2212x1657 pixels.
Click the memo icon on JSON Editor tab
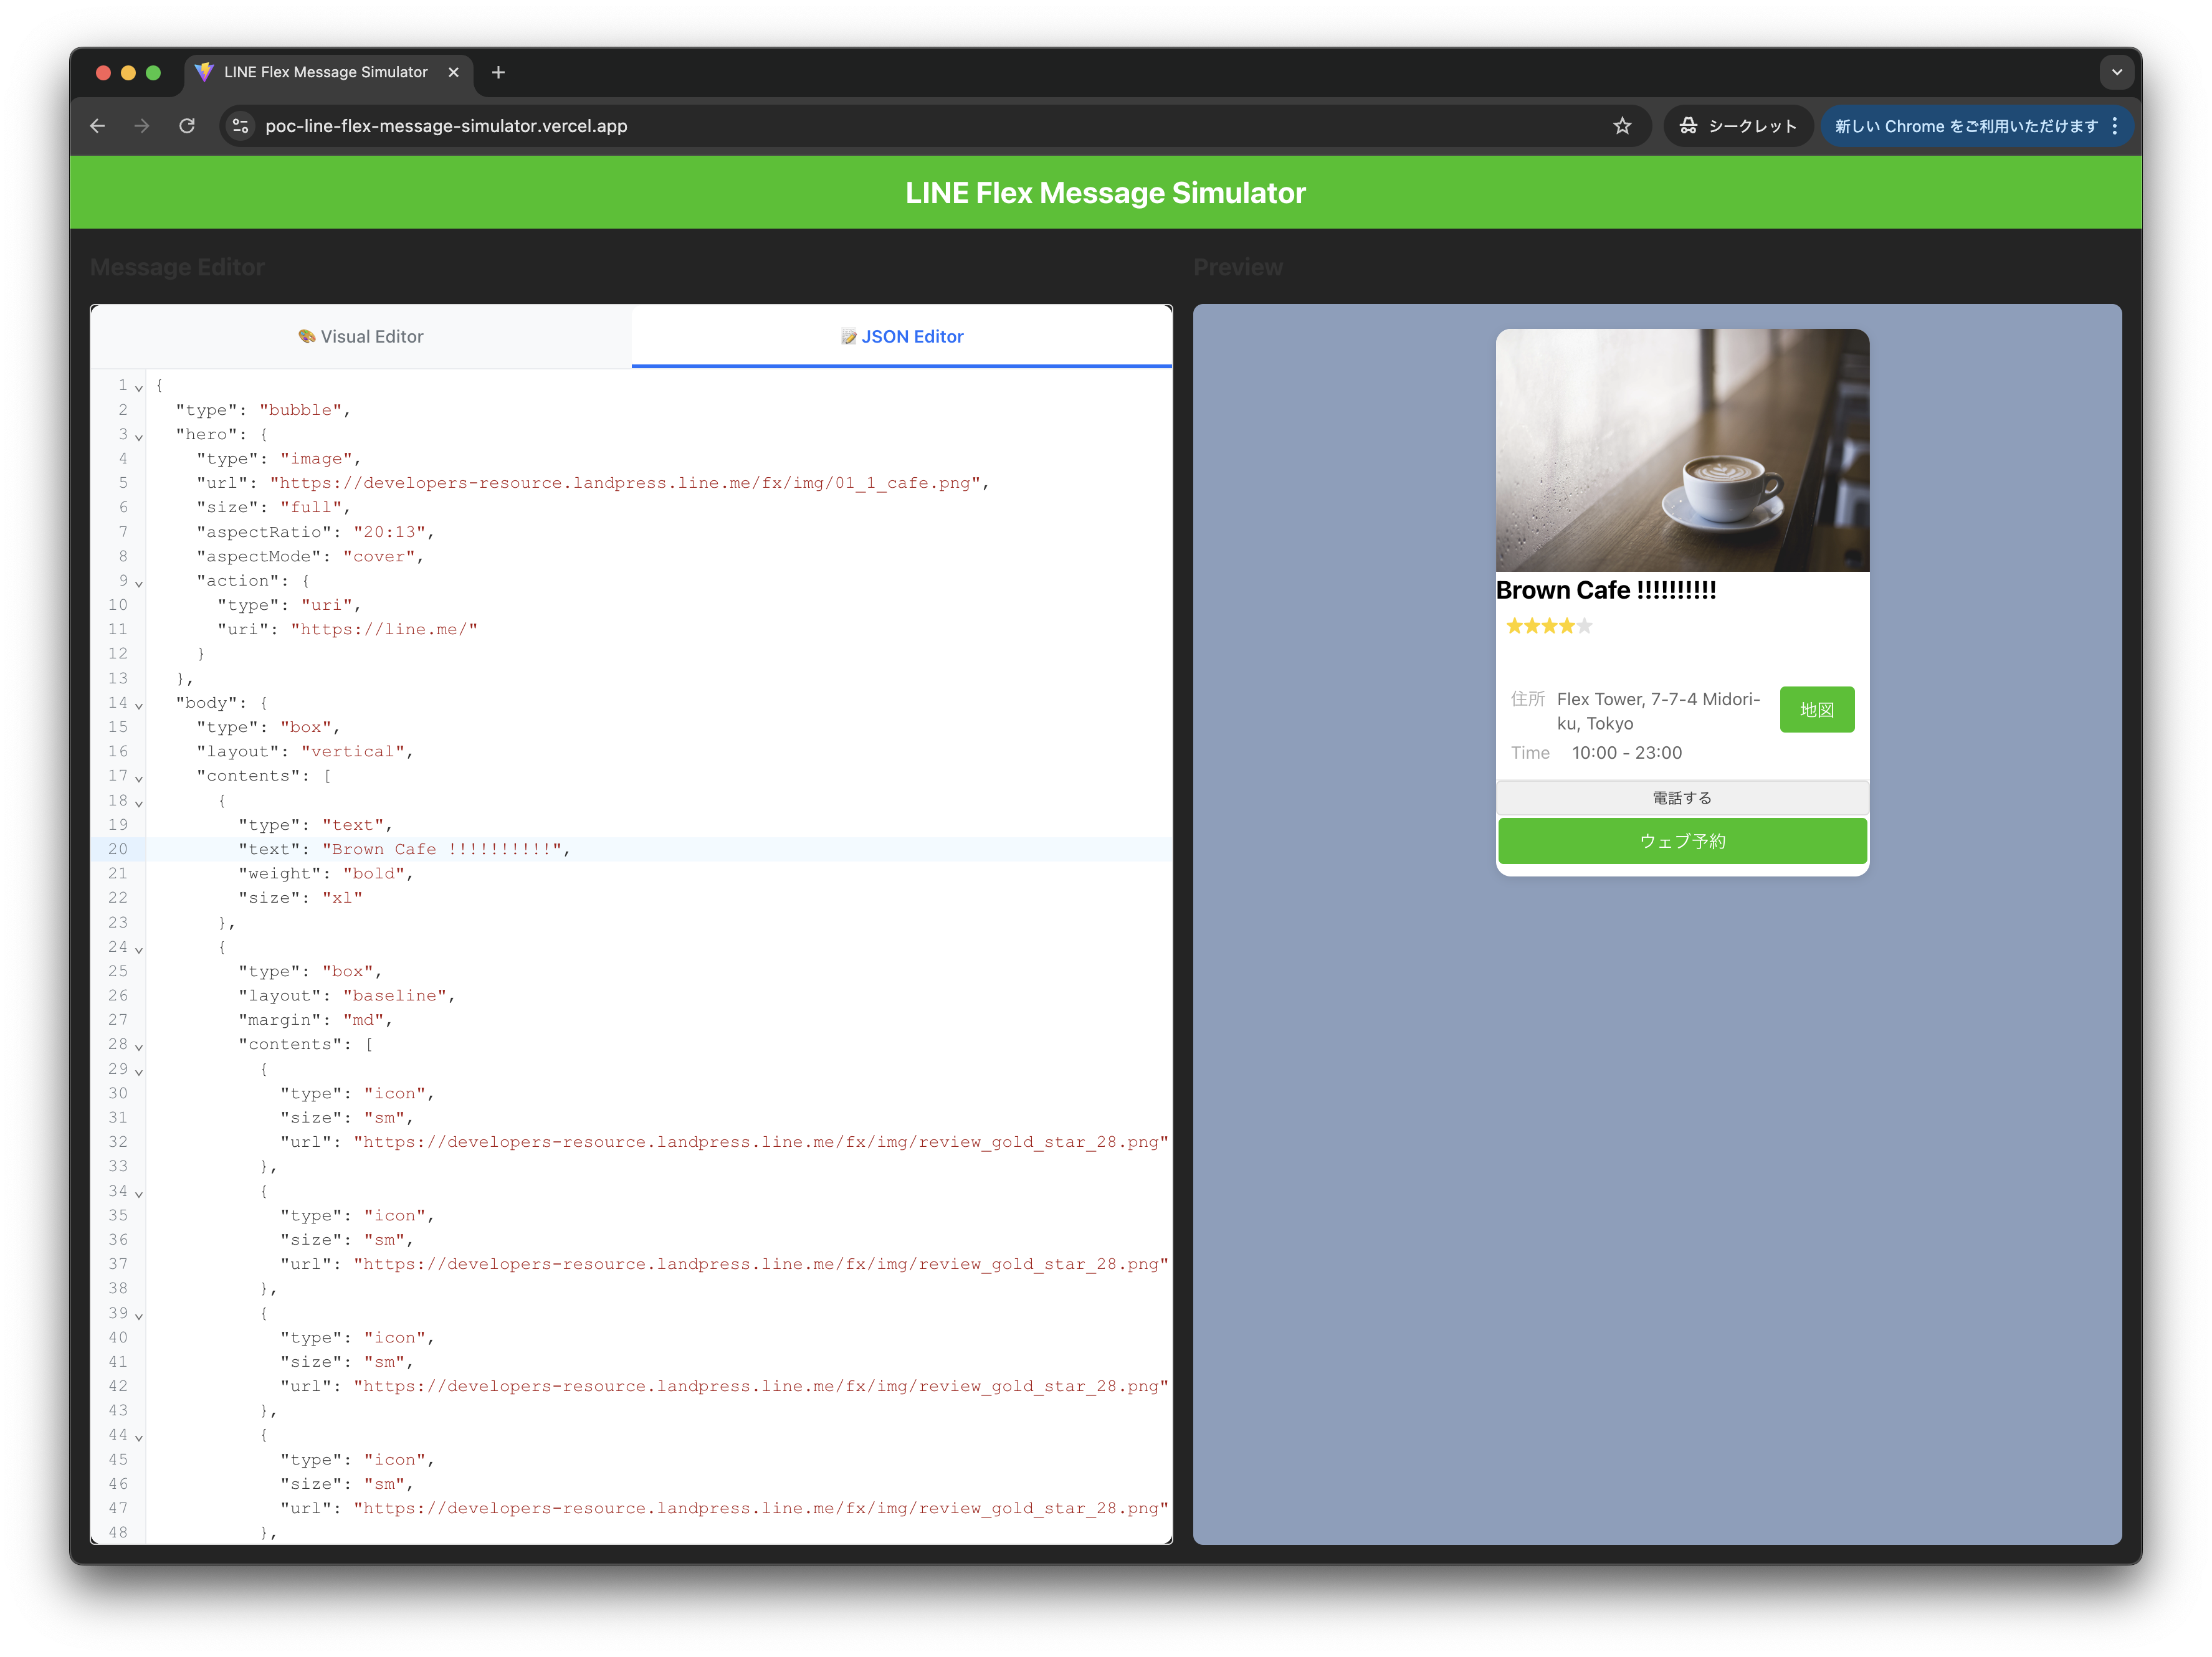(848, 336)
